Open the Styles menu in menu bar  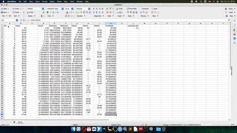click(52, 1)
